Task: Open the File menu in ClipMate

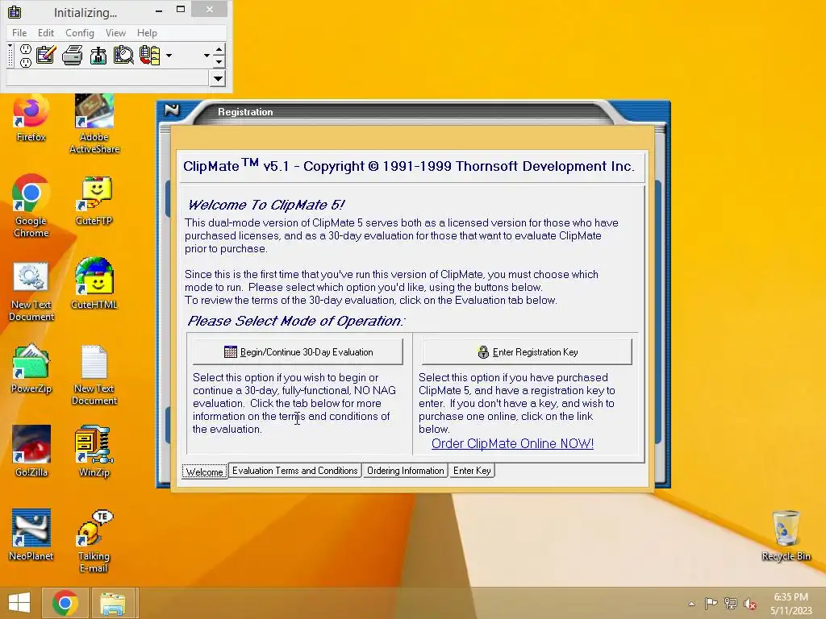Action: click(19, 32)
